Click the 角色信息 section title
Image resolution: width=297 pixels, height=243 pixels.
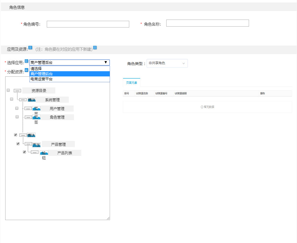(17, 7)
